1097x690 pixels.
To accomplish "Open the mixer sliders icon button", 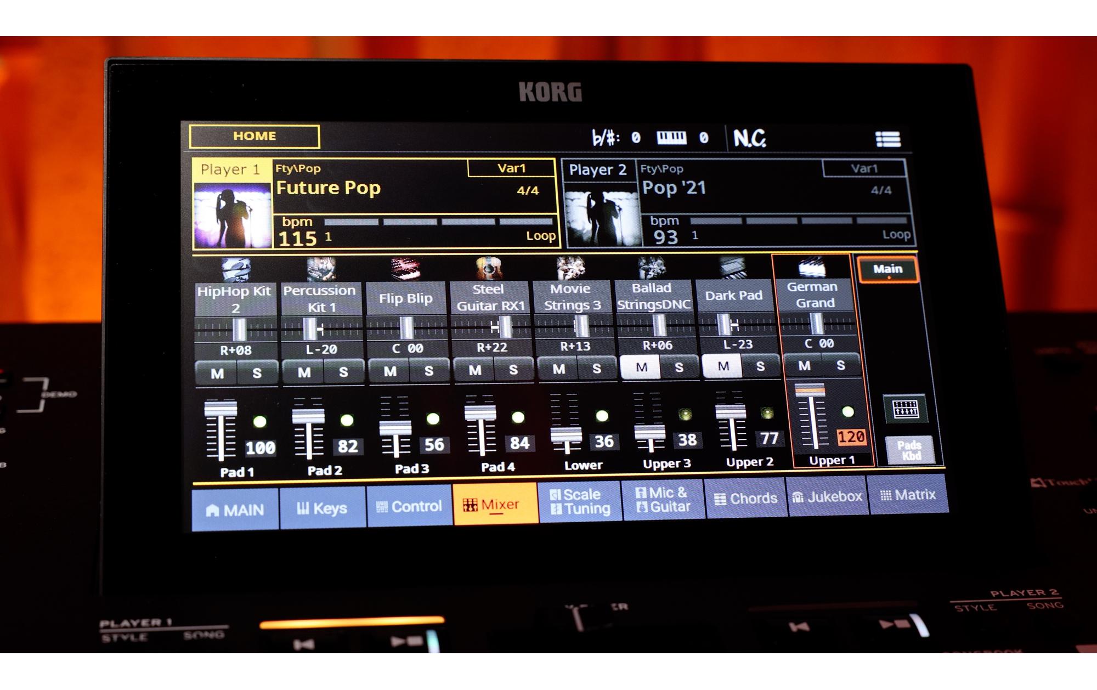I will pos(906,409).
